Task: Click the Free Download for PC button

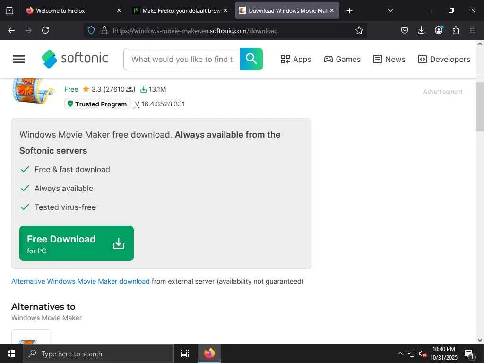Action: point(77,243)
